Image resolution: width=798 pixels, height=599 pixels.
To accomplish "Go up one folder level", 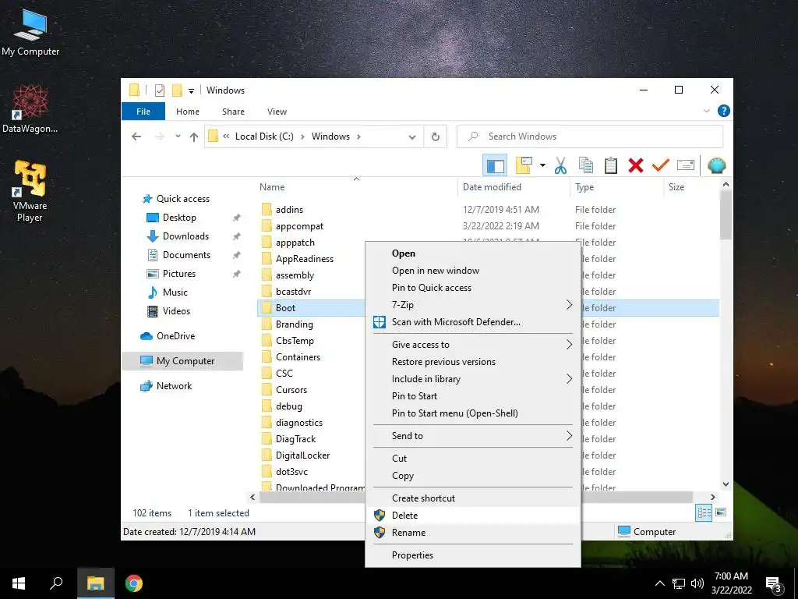I will [194, 136].
